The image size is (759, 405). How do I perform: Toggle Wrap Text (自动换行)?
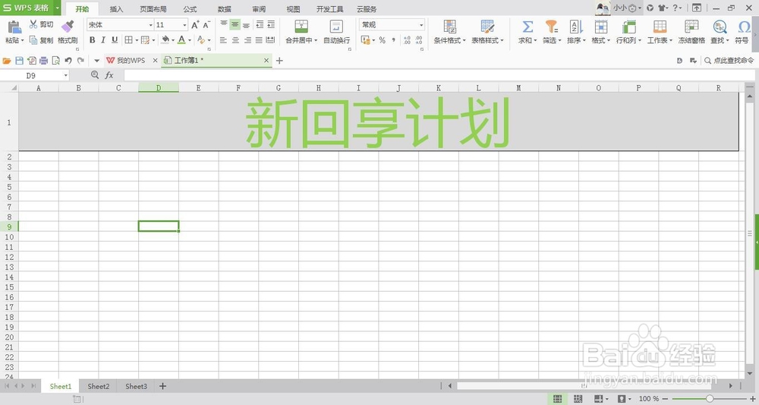(336, 33)
